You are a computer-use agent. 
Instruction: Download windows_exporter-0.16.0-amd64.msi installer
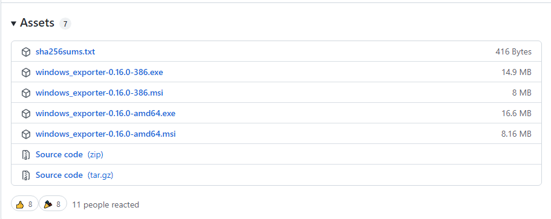pyautogui.click(x=105, y=134)
